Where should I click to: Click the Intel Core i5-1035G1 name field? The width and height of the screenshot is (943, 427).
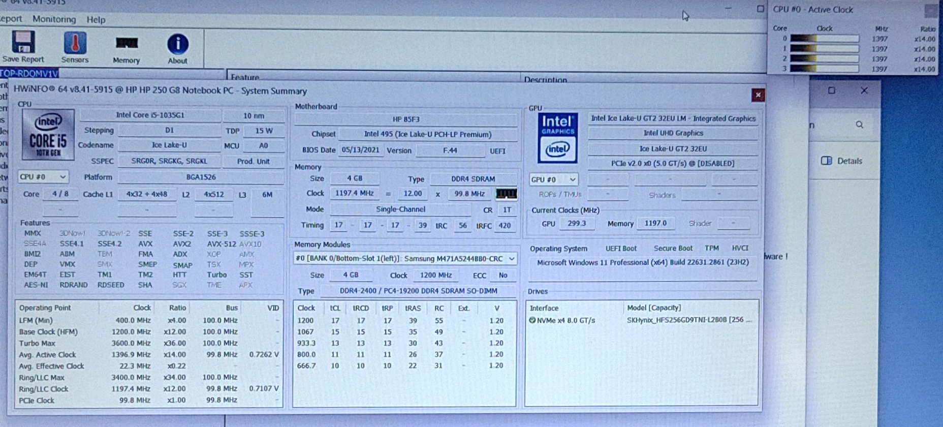click(x=150, y=115)
